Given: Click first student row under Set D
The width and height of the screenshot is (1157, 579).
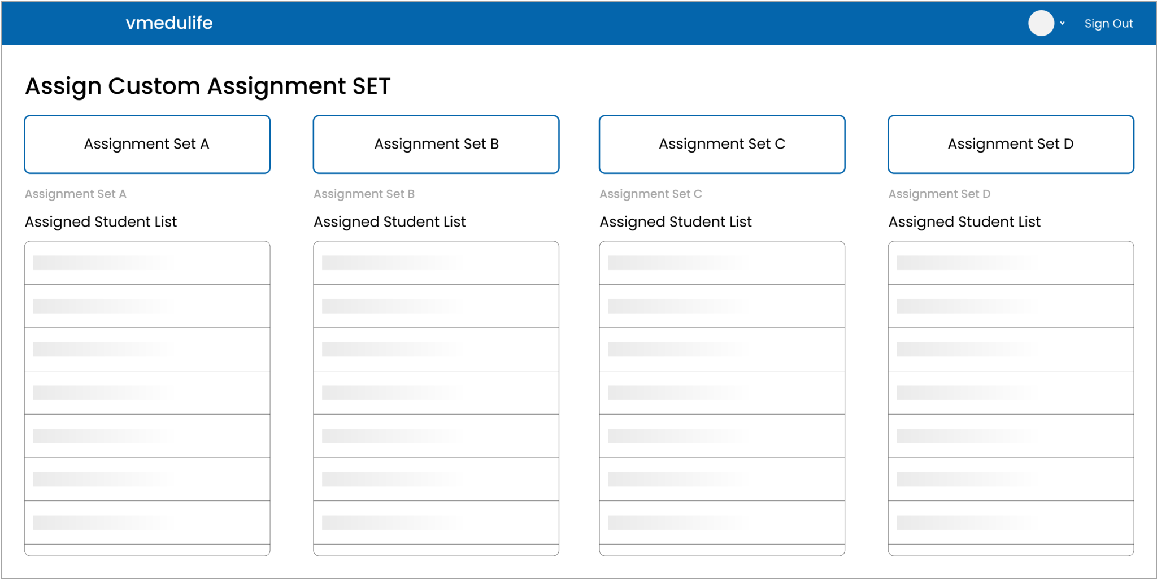Looking at the screenshot, I should click(x=1011, y=263).
